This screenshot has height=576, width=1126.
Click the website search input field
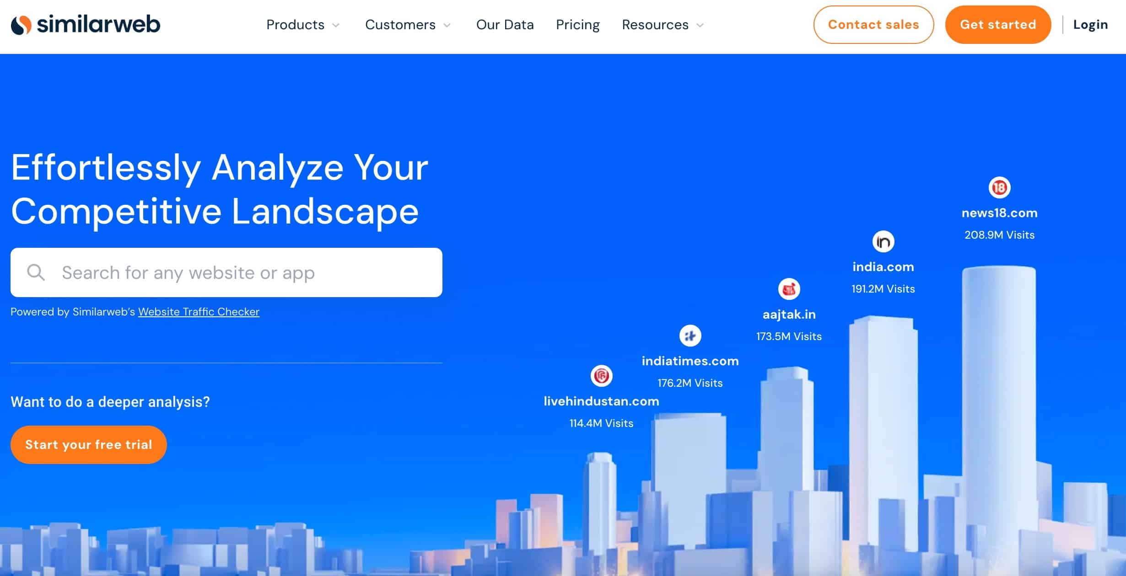coord(226,272)
